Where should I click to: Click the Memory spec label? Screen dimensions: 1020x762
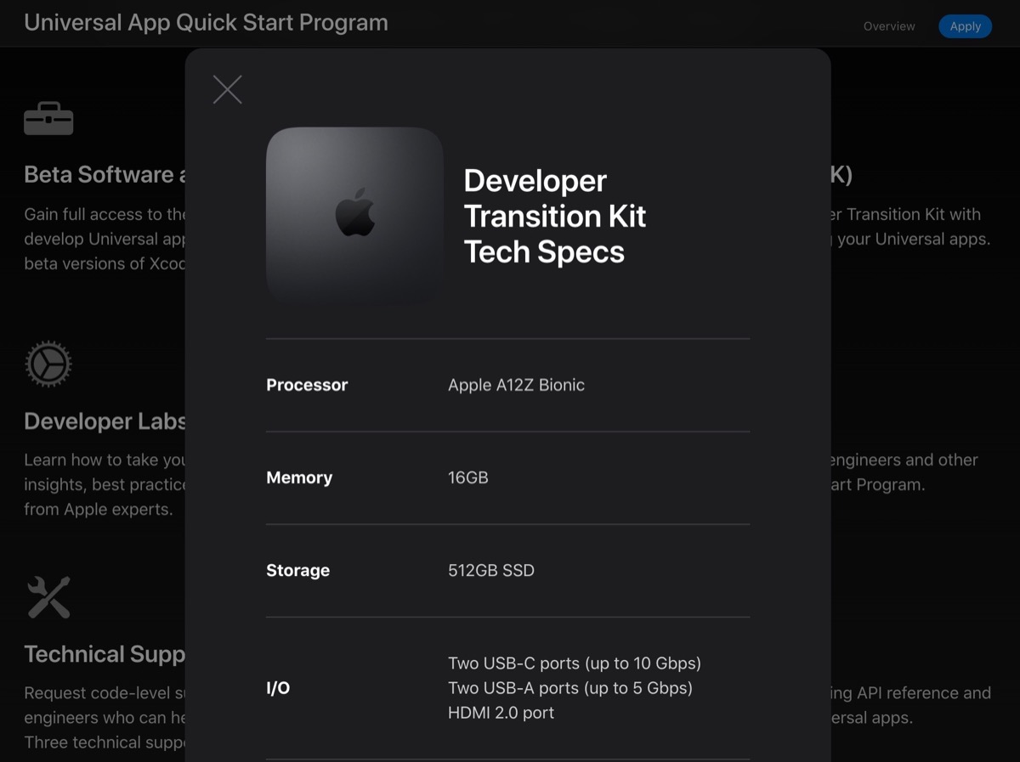point(299,477)
